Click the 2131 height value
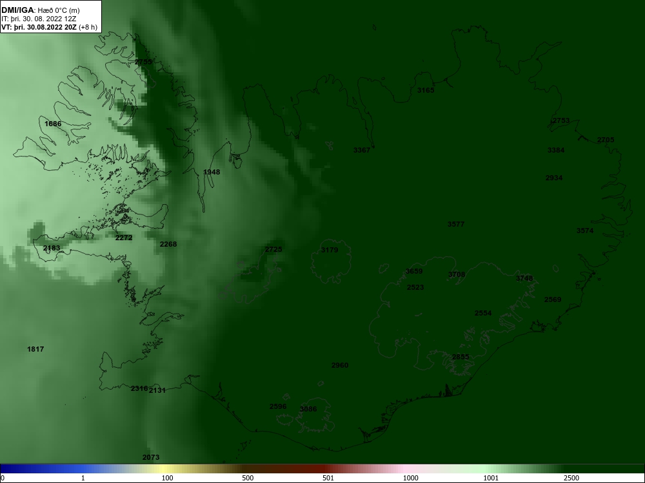The height and width of the screenshot is (483, 645). 157,391
